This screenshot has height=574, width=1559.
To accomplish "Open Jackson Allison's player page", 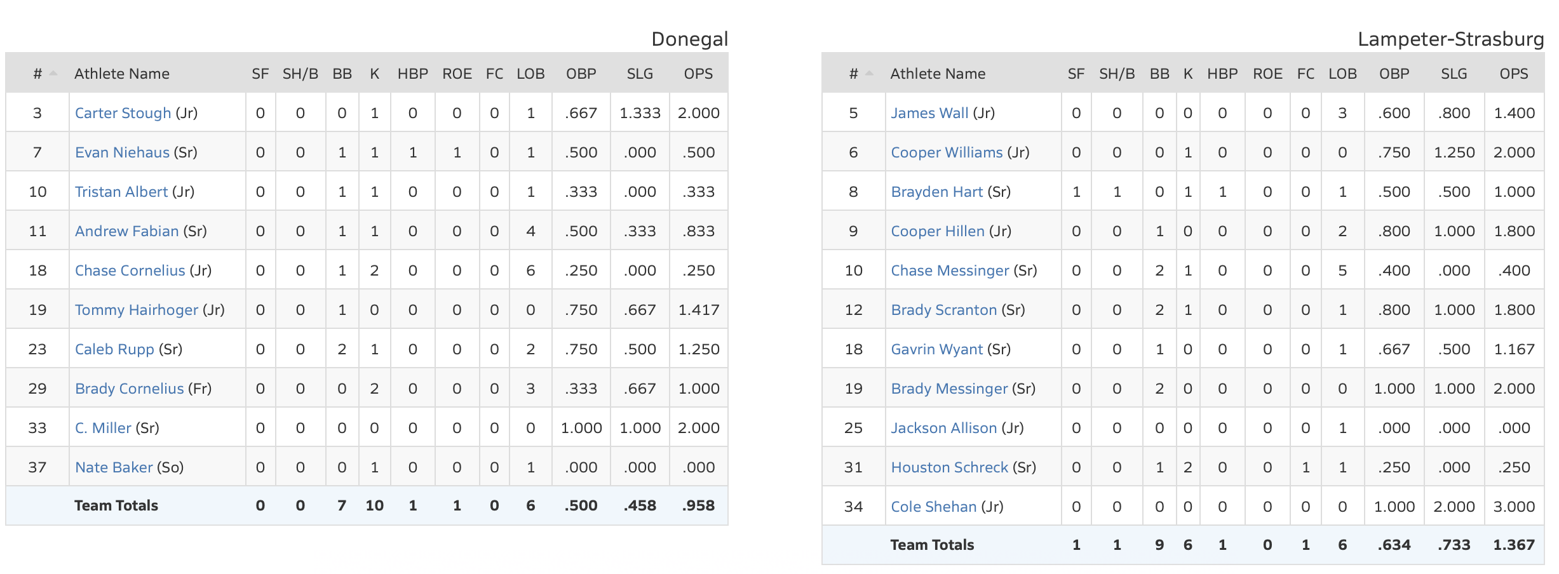I will (943, 428).
